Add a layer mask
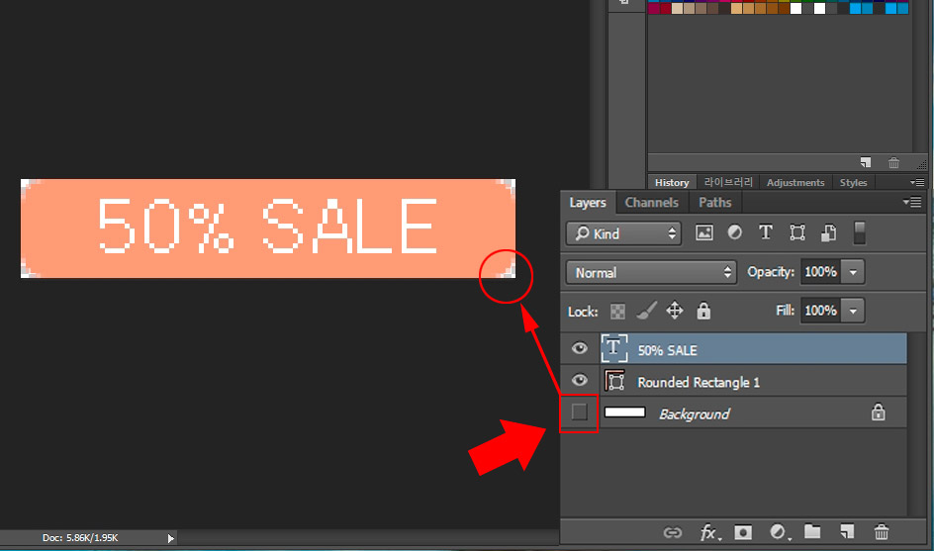Screen dimensions: 934x551 (x=743, y=532)
